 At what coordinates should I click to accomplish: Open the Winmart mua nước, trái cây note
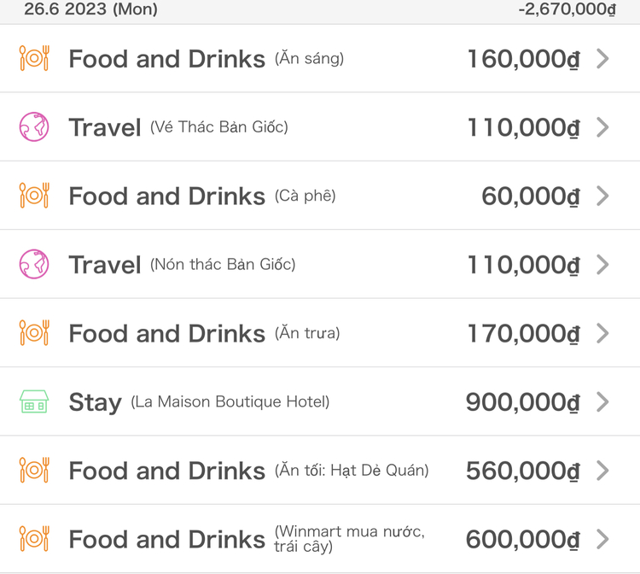[x=349, y=538]
